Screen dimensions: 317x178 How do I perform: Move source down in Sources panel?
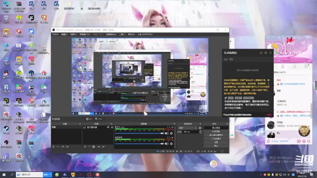pyautogui.click(x=103, y=147)
